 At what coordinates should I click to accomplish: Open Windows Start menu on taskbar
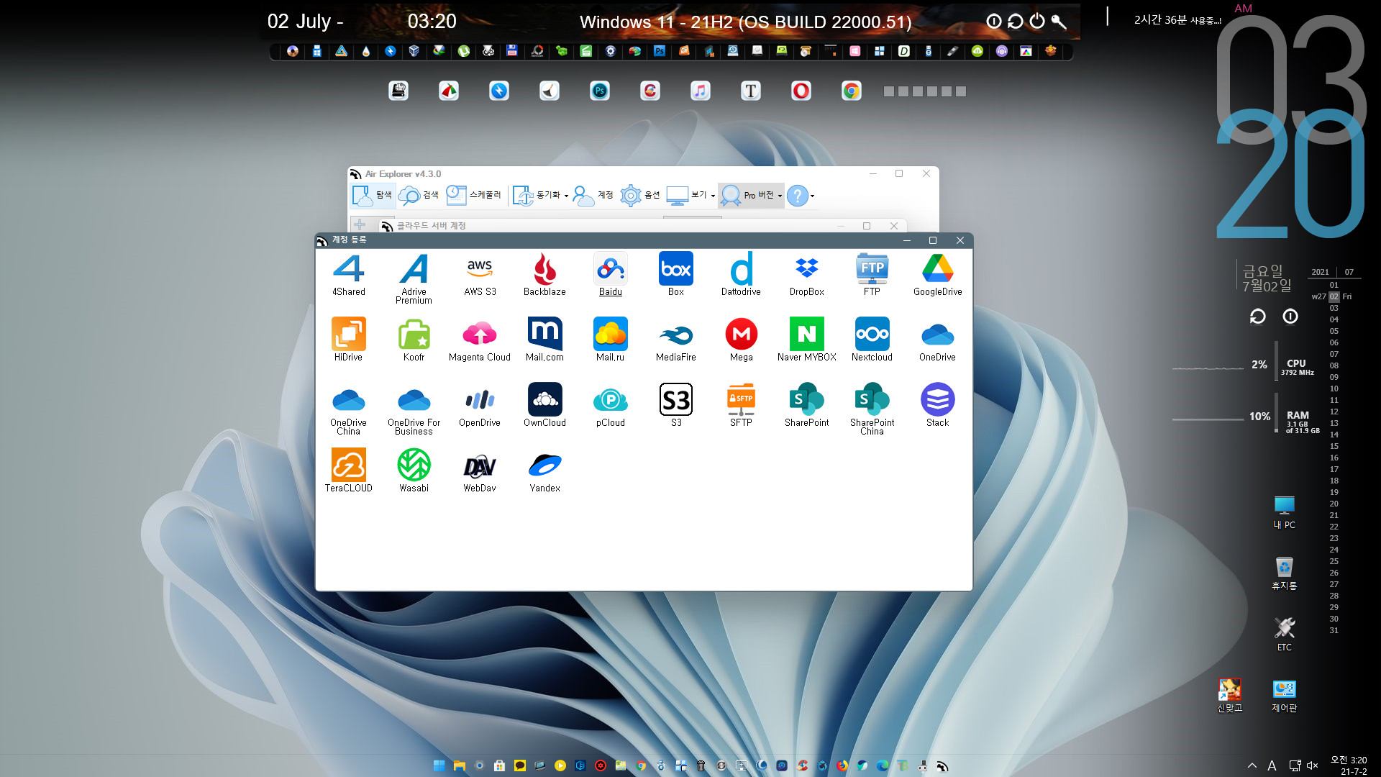(439, 765)
